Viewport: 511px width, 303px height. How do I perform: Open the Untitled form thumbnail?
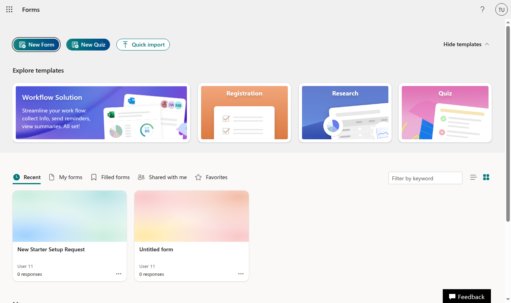tap(192, 216)
